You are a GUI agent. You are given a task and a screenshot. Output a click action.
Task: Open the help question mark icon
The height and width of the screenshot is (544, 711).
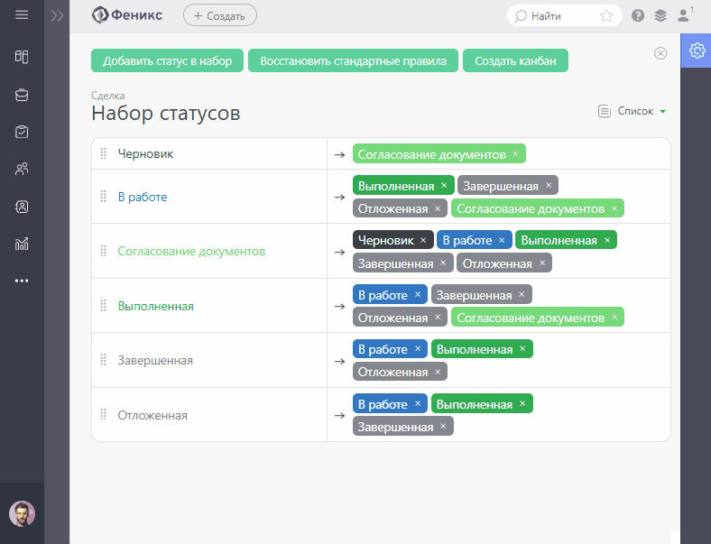638,16
